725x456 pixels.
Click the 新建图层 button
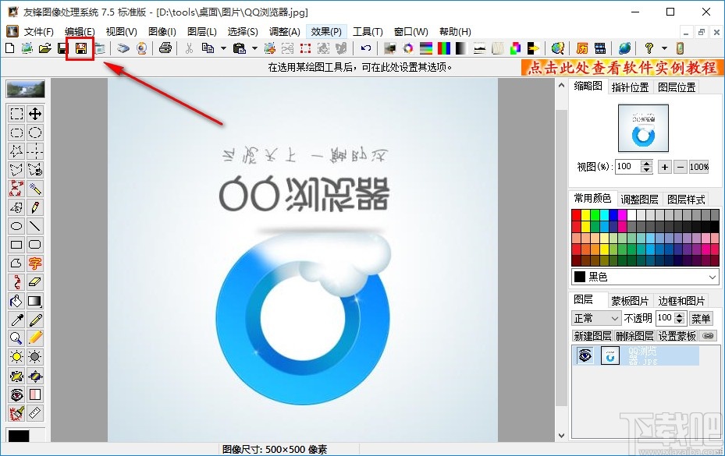coord(592,335)
